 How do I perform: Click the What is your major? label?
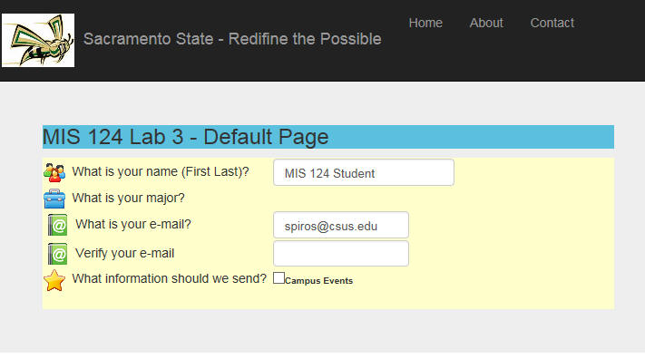(128, 199)
